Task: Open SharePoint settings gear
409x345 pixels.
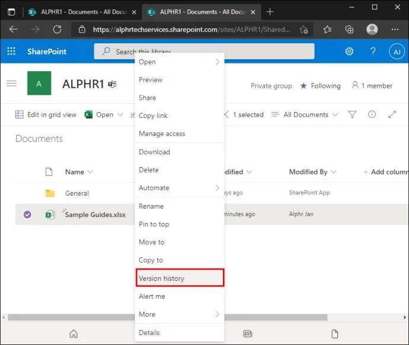Action: coord(349,52)
